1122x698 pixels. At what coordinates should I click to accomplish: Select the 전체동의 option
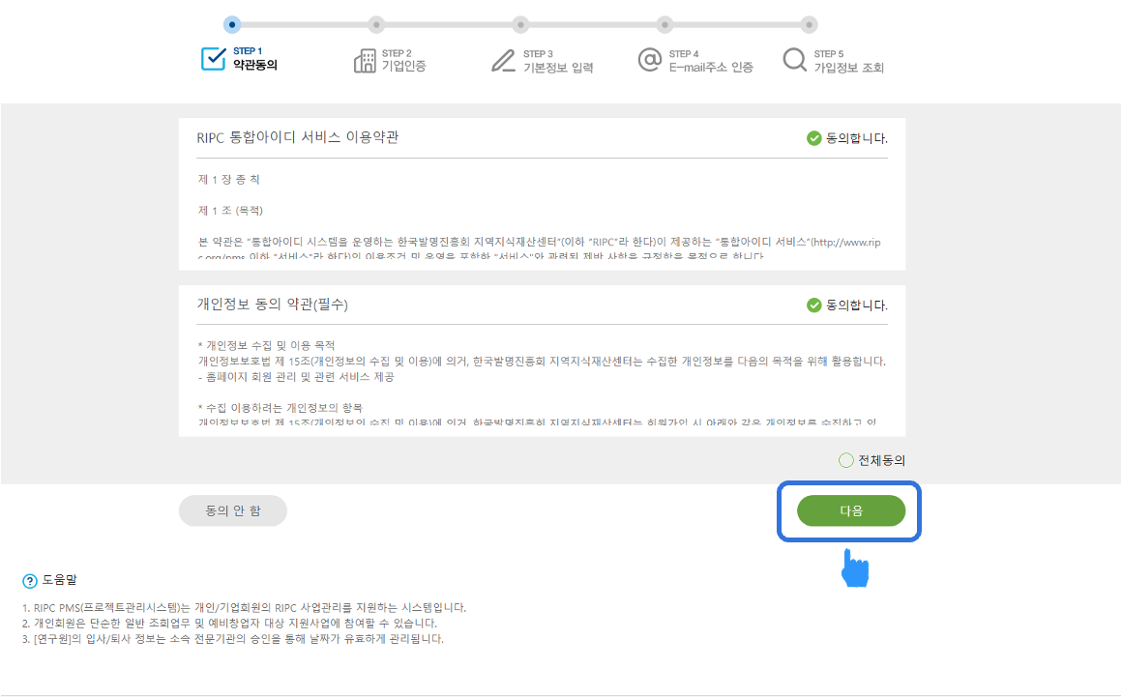(846, 460)
